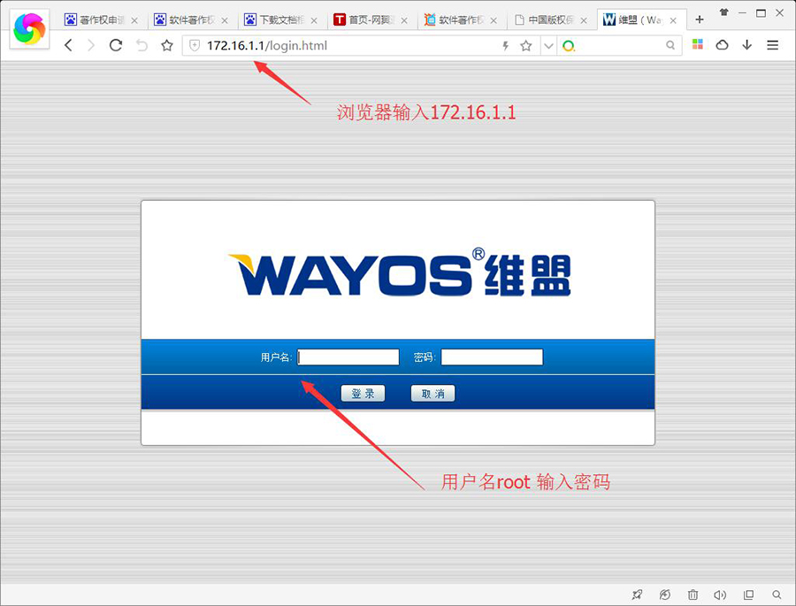Click the undo closed tab arrow
The image size is (796, 606).
[x=142, y=46]
